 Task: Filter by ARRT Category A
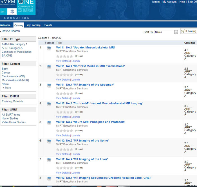tap(12, 48)
